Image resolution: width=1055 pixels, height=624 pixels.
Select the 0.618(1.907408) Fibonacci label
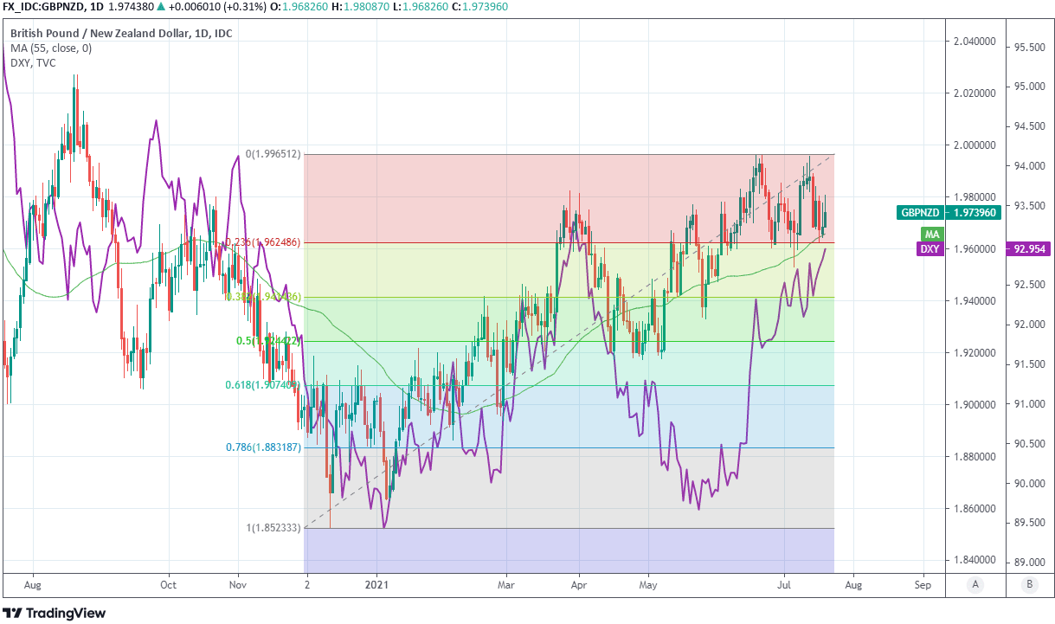pos(262,385)
